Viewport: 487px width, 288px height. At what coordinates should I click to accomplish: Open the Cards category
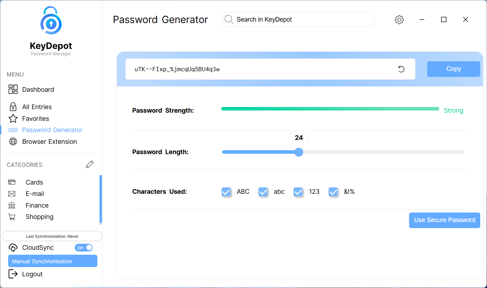tap(34, 182)
